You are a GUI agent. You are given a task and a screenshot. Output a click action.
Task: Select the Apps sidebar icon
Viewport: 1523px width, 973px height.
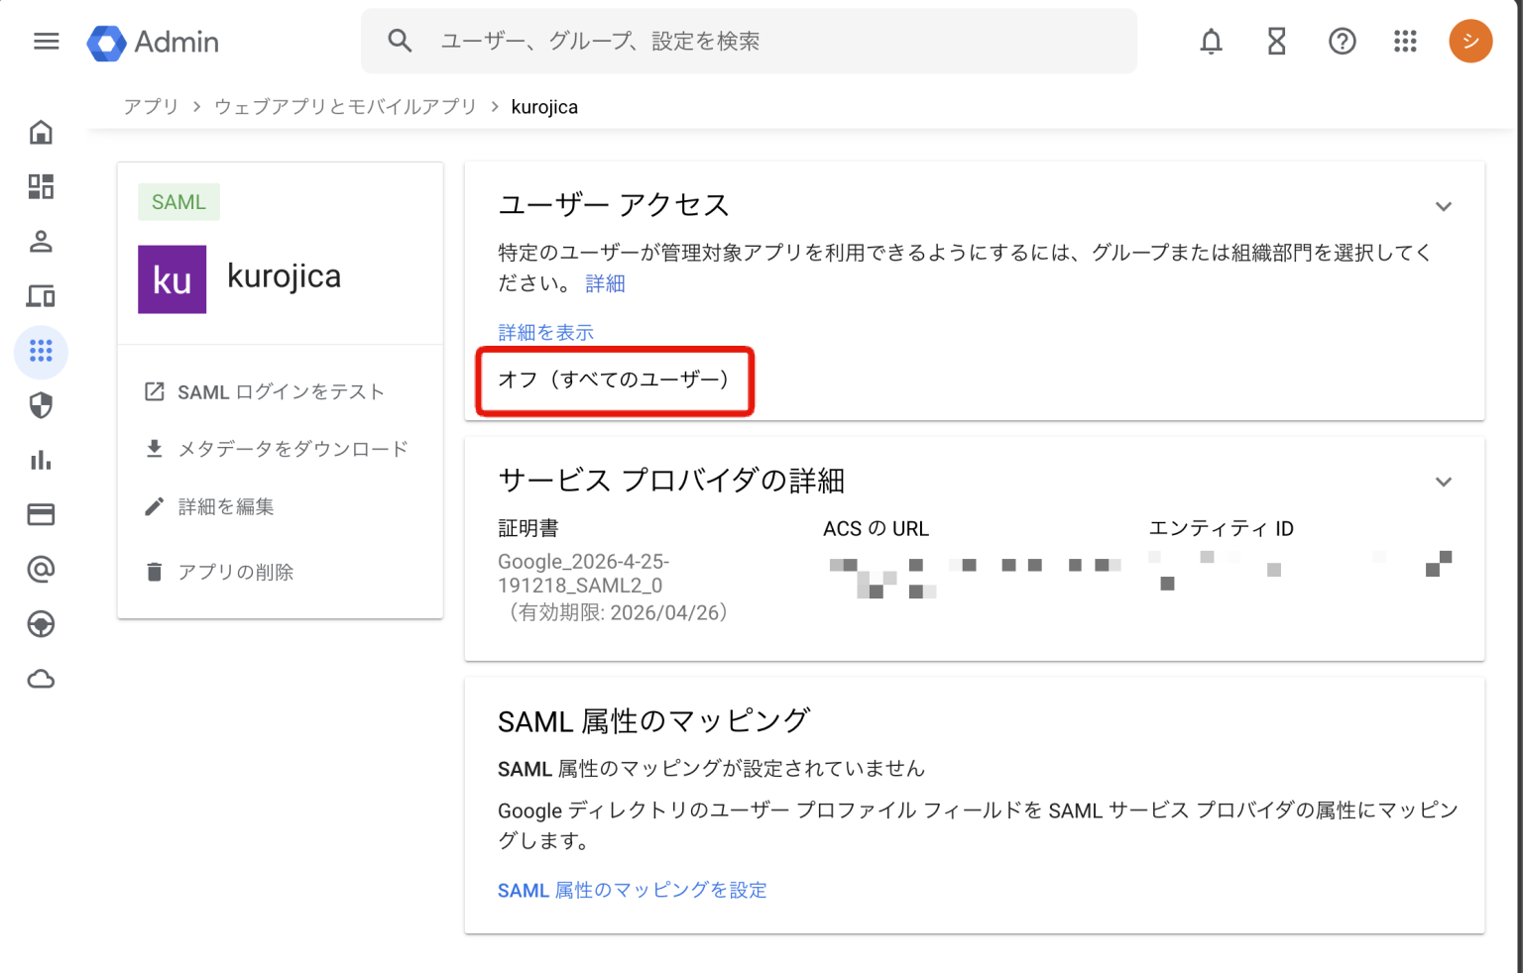tap(41, 351)
